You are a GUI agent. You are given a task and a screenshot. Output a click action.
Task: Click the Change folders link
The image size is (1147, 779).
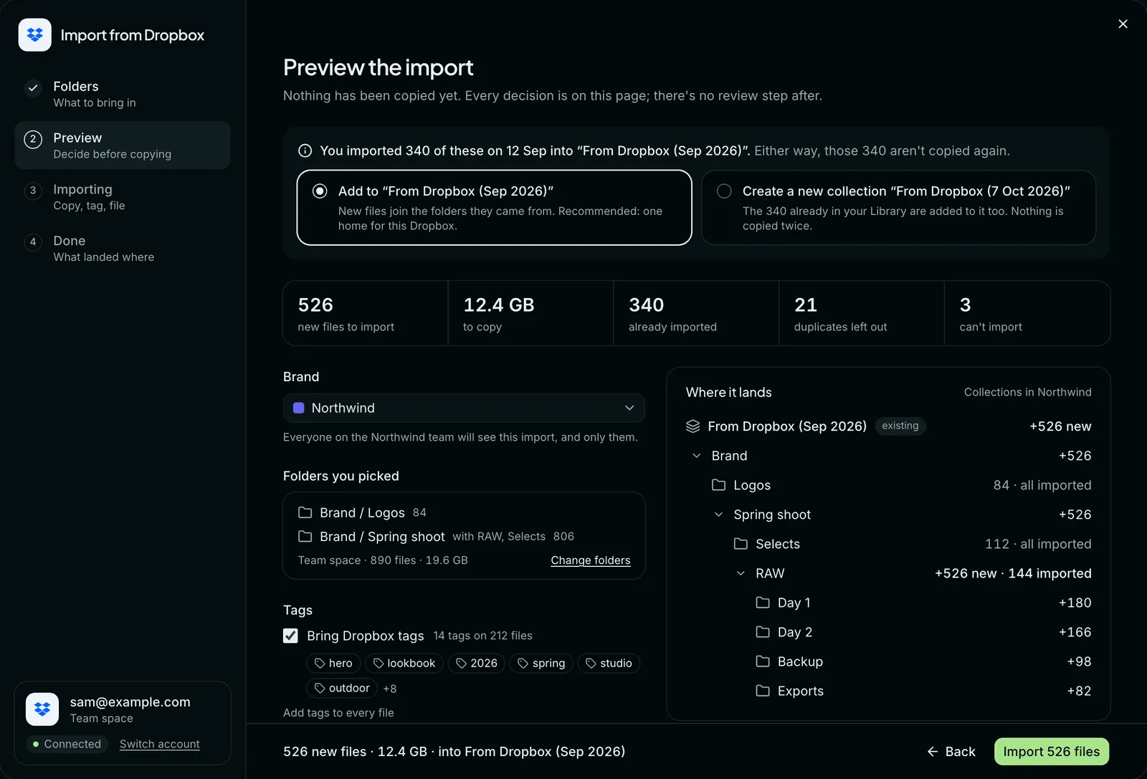pos(591,560)
